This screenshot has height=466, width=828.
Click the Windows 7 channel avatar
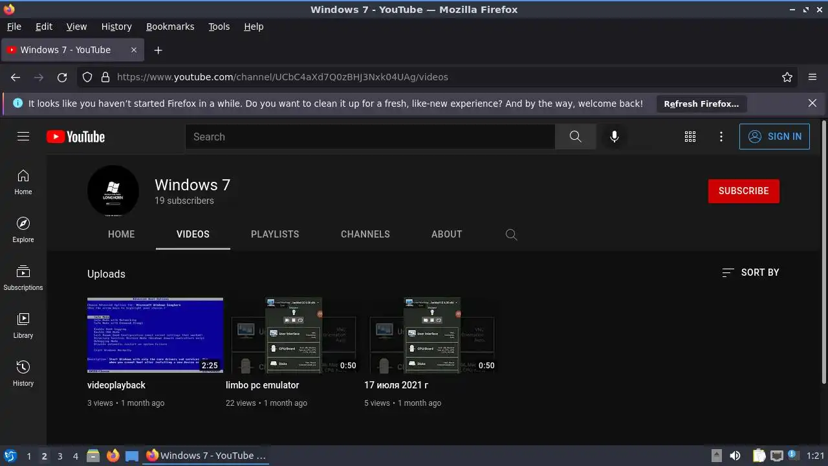coord(113,191)
